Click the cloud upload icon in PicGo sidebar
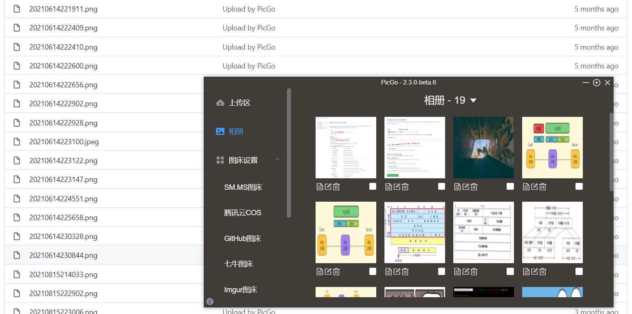Image resolution: width=632 pixels, height=314 pixels. click(220, 103)
